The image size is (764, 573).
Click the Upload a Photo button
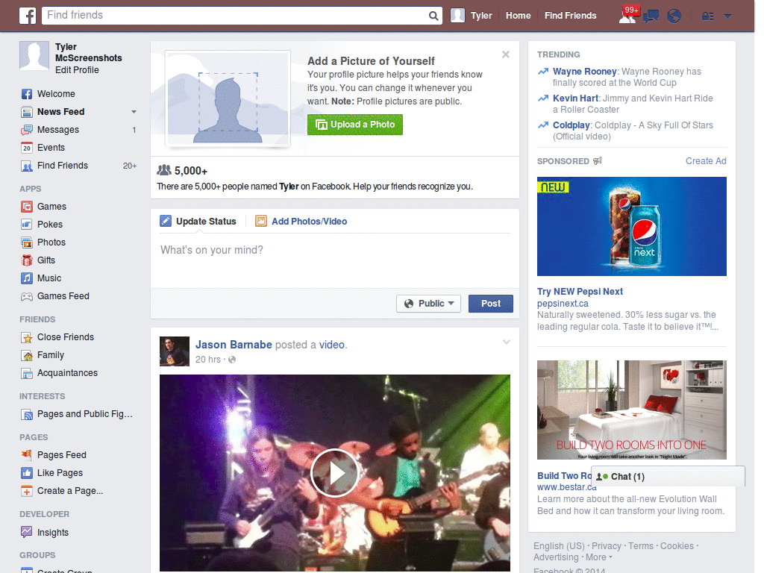(354, 125)
